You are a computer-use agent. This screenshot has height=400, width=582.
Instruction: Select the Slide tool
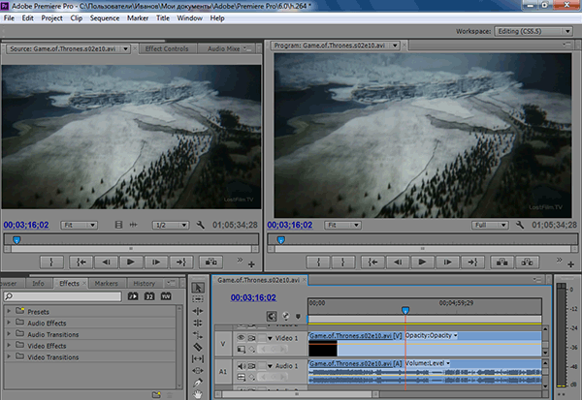pyautogui.click(x=198, y=370)
